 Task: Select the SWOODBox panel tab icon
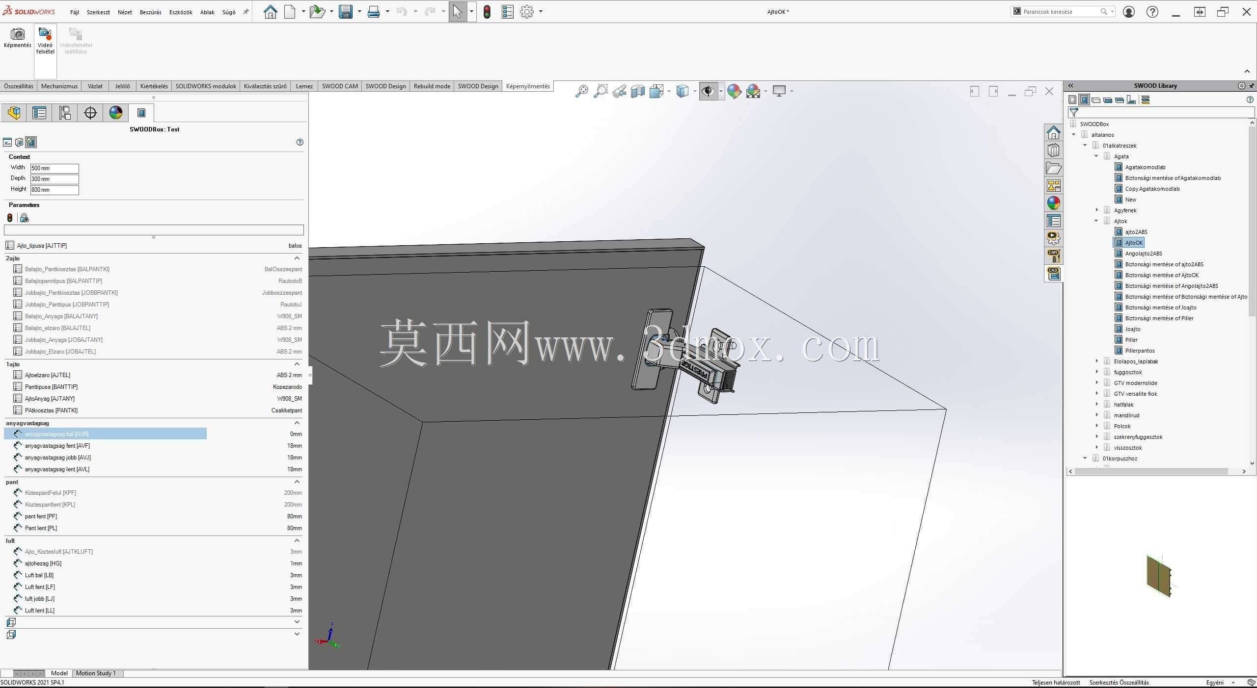point(141,113)
